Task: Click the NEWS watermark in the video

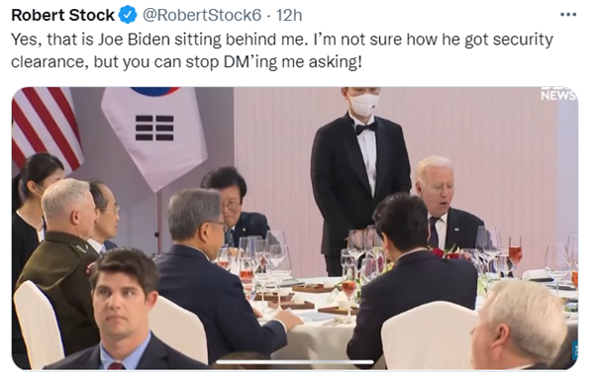Action: pos(558,94)
